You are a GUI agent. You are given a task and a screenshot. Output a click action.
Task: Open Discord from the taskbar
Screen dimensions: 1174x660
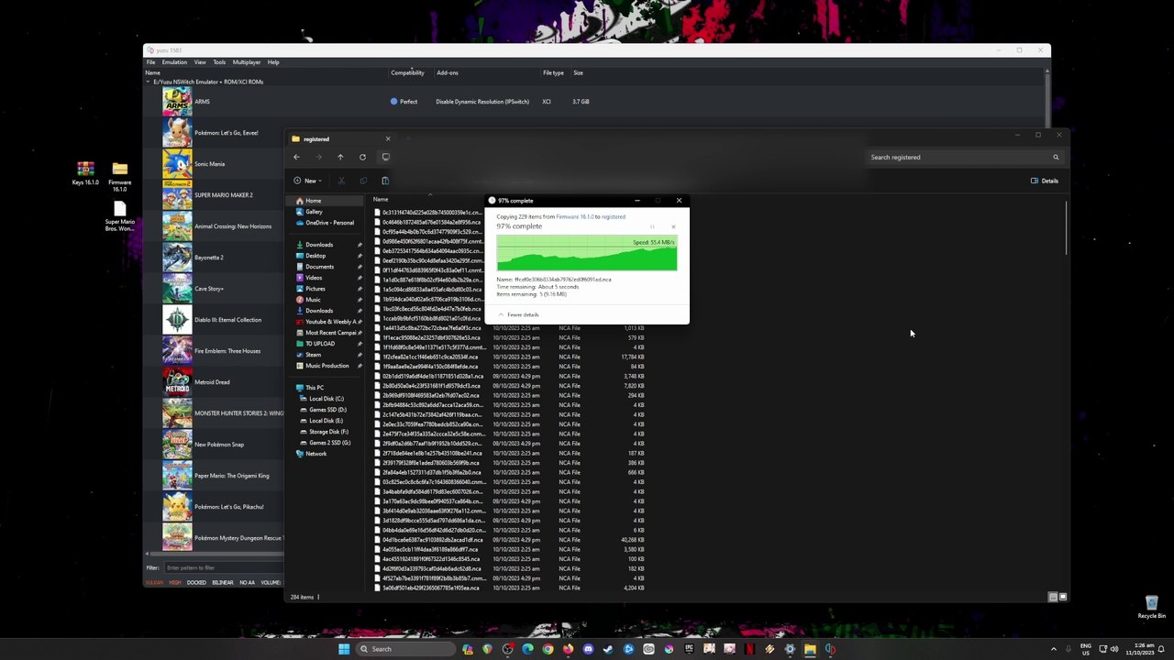[588, 649]
